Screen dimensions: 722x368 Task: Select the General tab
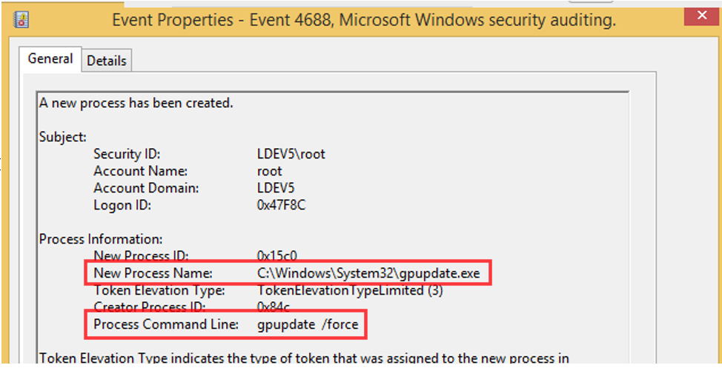point(50,59)
